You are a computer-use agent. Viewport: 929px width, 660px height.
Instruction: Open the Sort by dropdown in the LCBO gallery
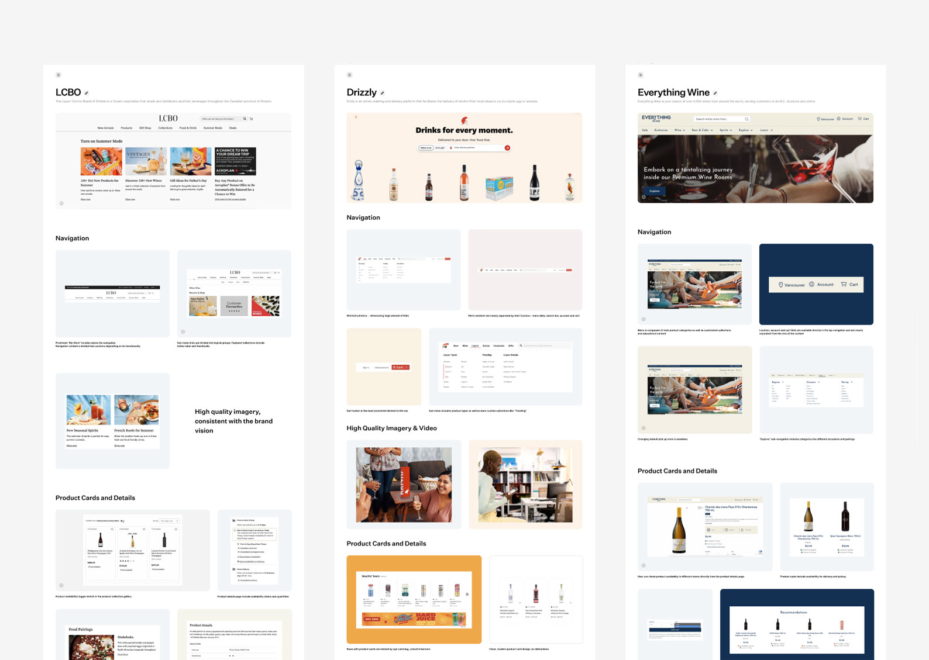point(169,521)
